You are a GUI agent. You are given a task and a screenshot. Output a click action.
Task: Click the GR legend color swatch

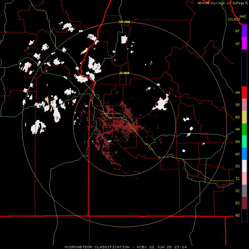[244, 105]
